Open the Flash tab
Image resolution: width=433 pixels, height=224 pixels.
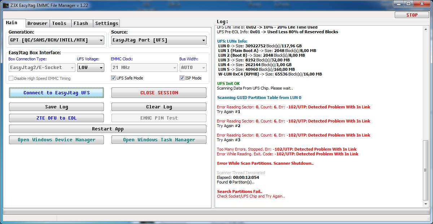(81, 23)
